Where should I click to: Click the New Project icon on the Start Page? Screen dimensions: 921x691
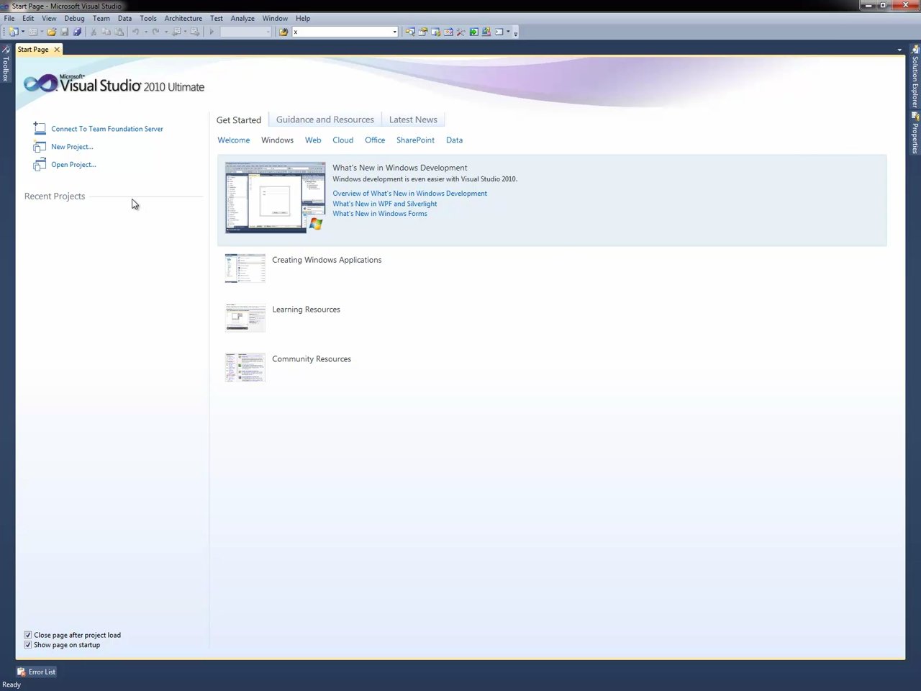click(40, 146)
